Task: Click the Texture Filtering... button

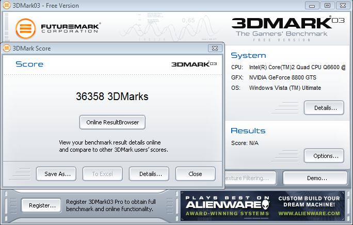Action: point(250,178)
